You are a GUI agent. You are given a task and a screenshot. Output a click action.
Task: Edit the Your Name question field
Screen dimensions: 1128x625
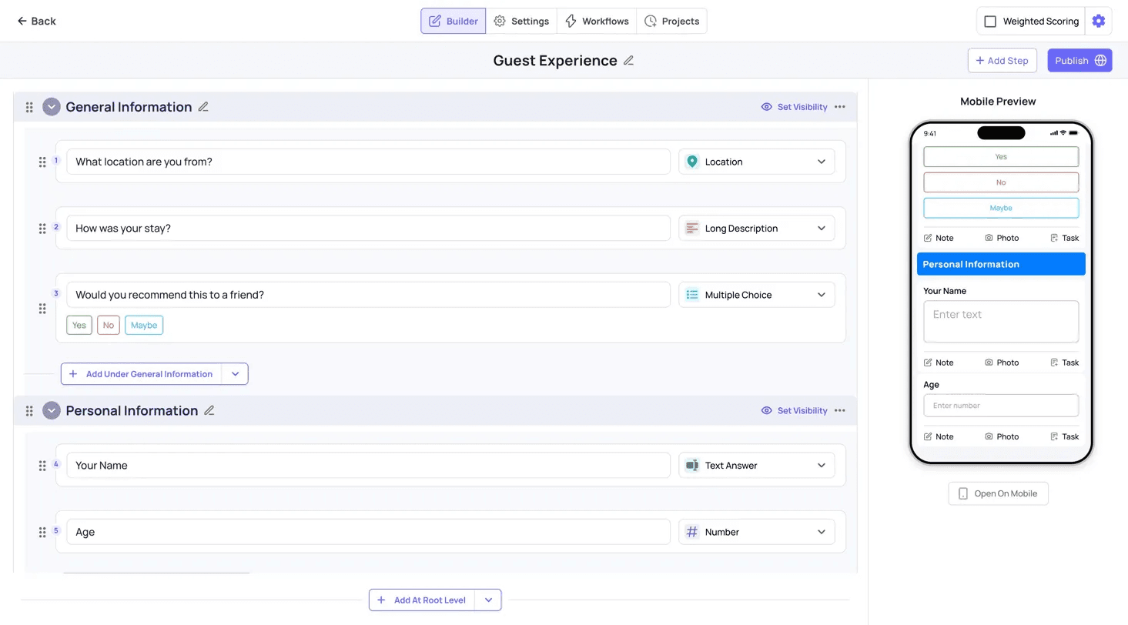pyautogui.click(x=368, y=466)
